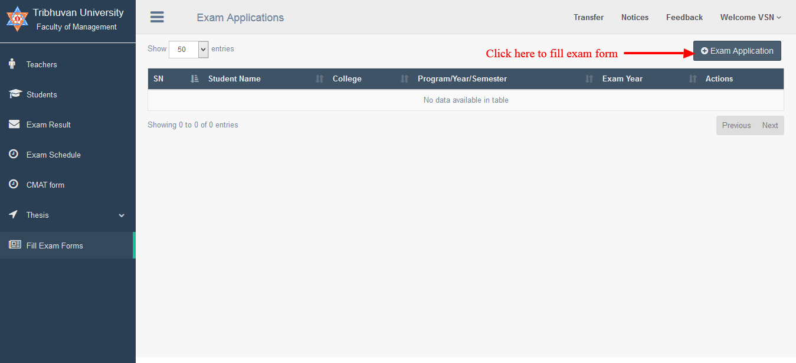
Task: Click the Exam Schedule clock icon
Action: pos(14,154)
